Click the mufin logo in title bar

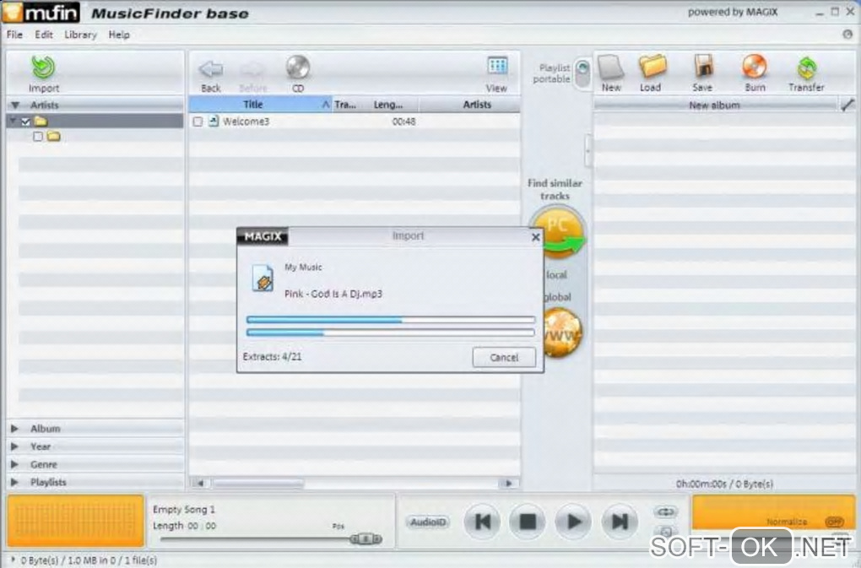[41, 12]
